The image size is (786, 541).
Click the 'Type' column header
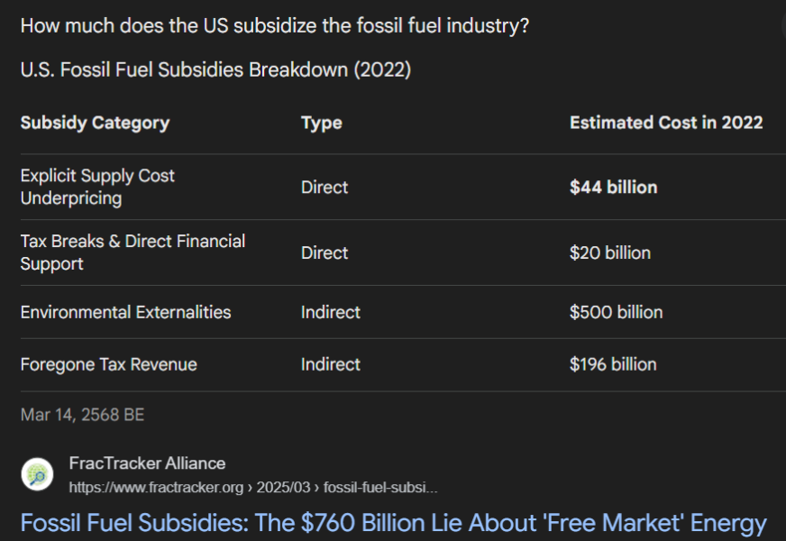click(x=322, y=123)
